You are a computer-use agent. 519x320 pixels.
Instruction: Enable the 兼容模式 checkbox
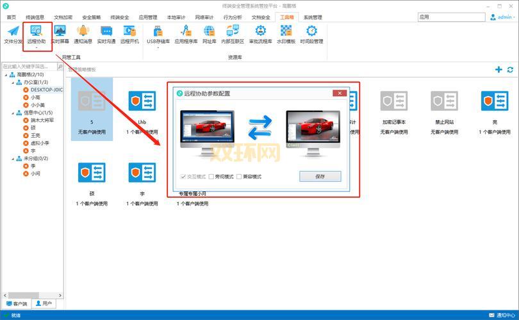coord(240,177)
